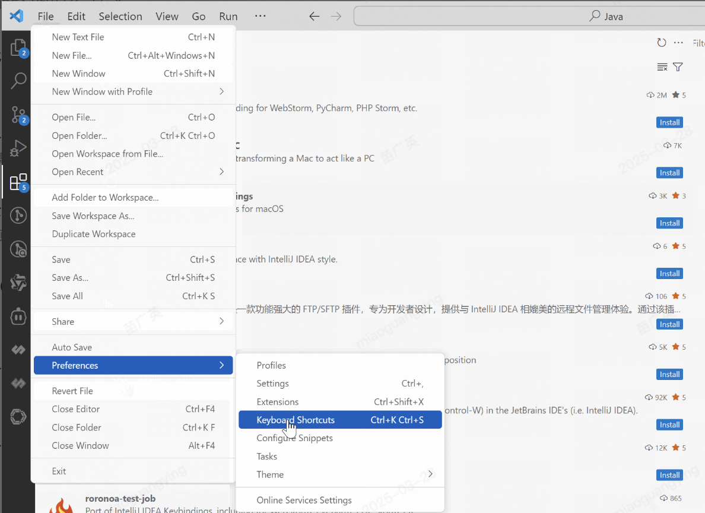Open the Run and Debug view
This screenshot has height=513, width=705.
[18, 147]
